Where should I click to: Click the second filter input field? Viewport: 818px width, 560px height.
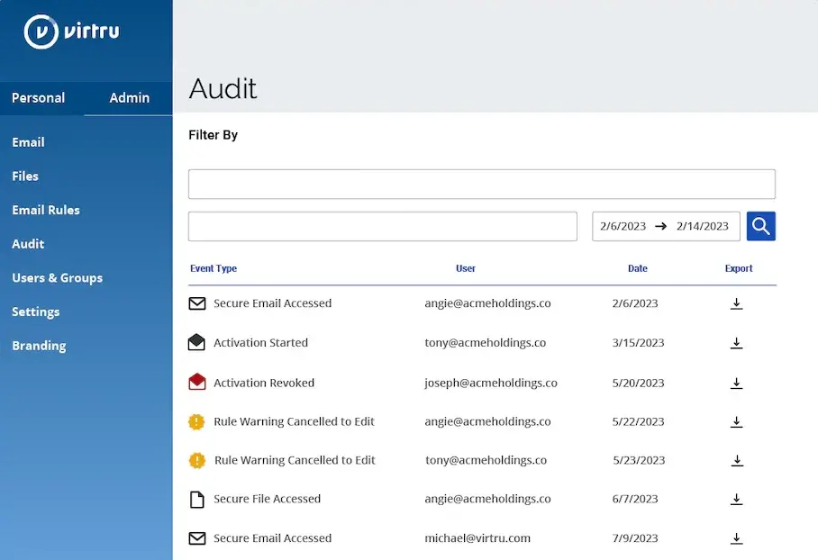click(x=382, y=226)
